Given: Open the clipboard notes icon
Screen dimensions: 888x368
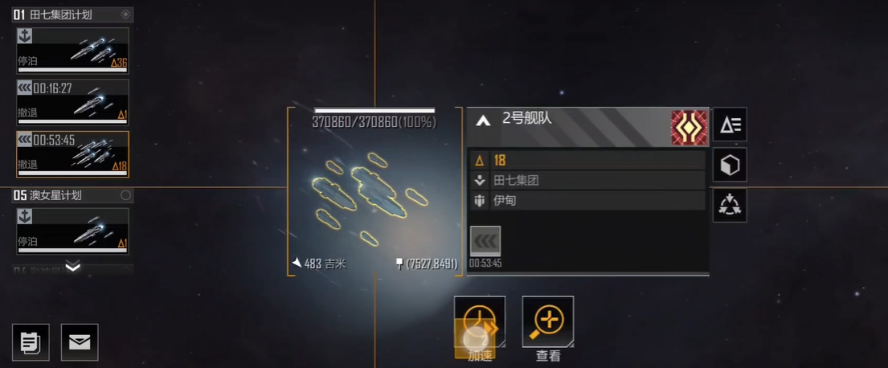Looking at the screenshot, I should point(31,342).
